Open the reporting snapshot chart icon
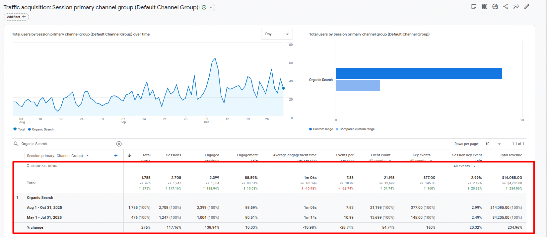 click(x=495, y=7)
